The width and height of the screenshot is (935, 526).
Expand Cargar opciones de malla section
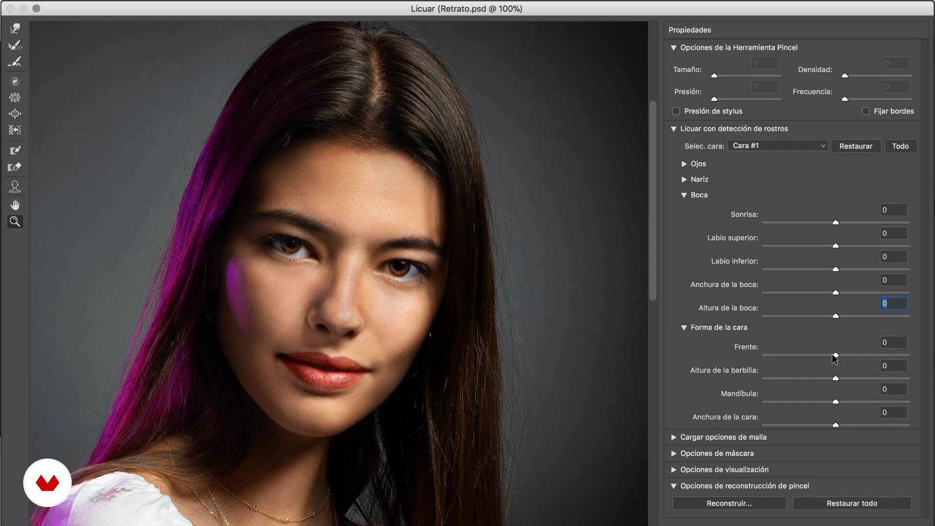[x=673, y=437]
